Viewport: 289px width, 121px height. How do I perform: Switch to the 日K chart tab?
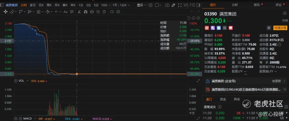click(x=41, y=5)
